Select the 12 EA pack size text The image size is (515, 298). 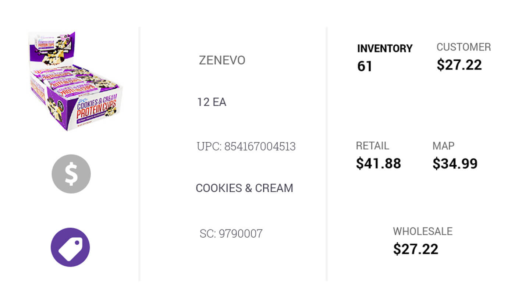pyautogui.click(x=212, y=102)
